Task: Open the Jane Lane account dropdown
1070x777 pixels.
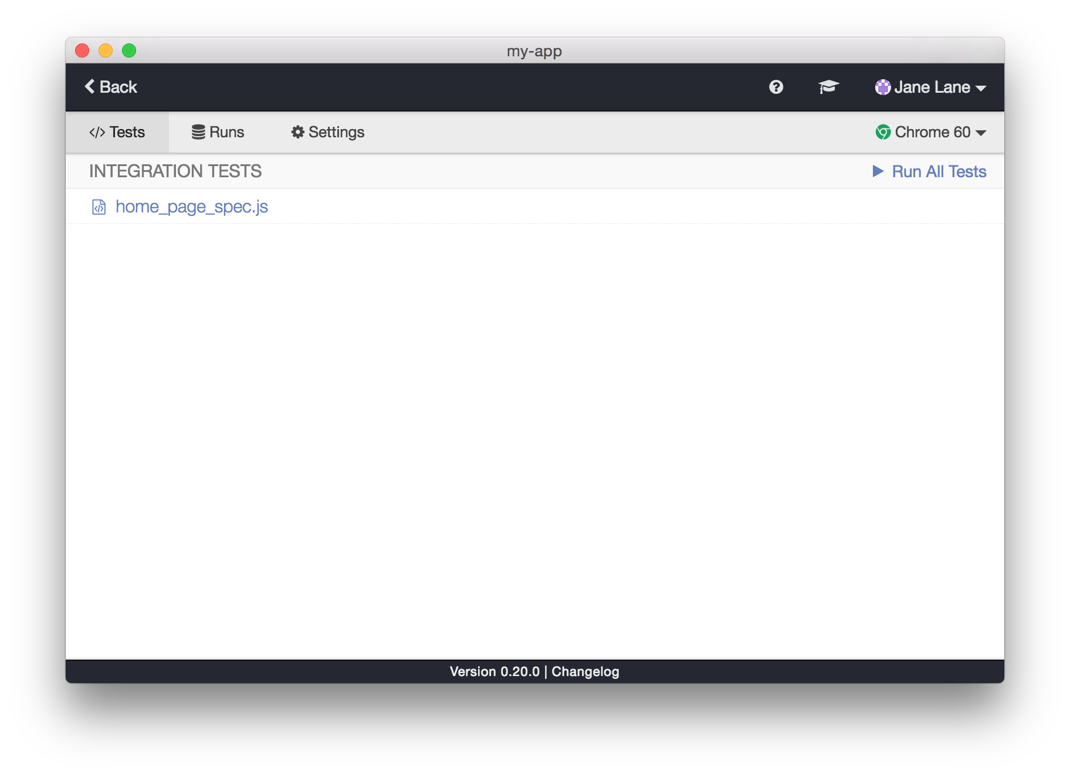Action: point(932,87)
